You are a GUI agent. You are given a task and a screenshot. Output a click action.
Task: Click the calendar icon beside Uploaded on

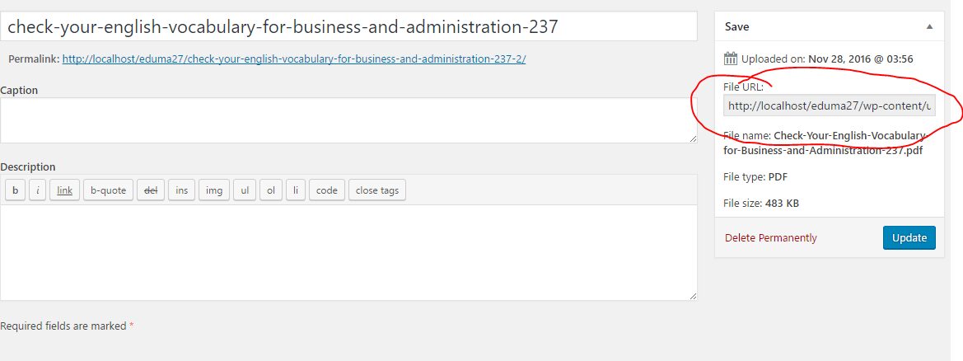731,59
